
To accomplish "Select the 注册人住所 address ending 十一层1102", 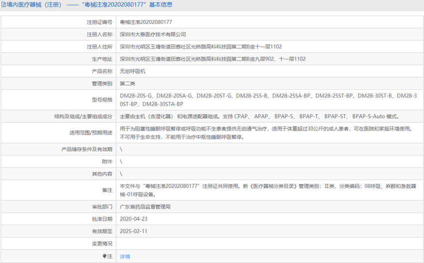I will click(201, 47).
